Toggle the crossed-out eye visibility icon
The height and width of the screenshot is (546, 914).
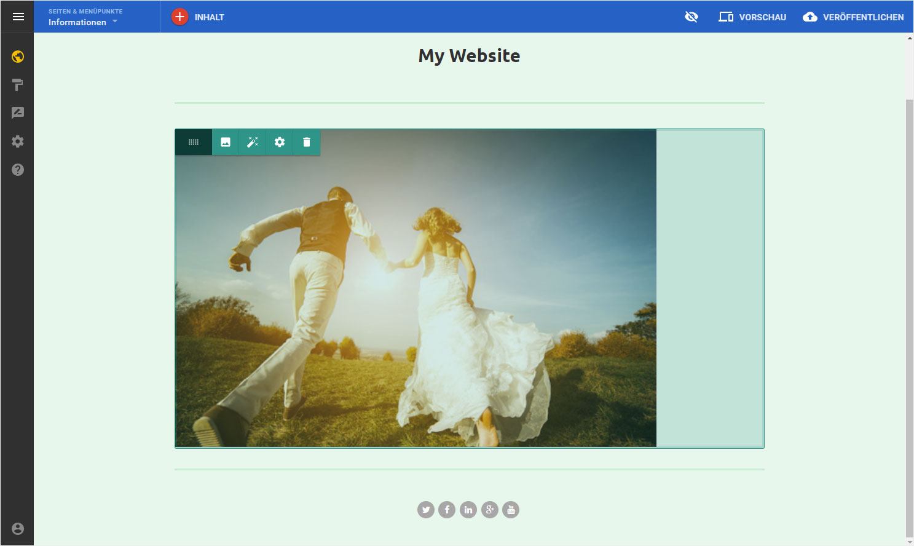(691, 17)
